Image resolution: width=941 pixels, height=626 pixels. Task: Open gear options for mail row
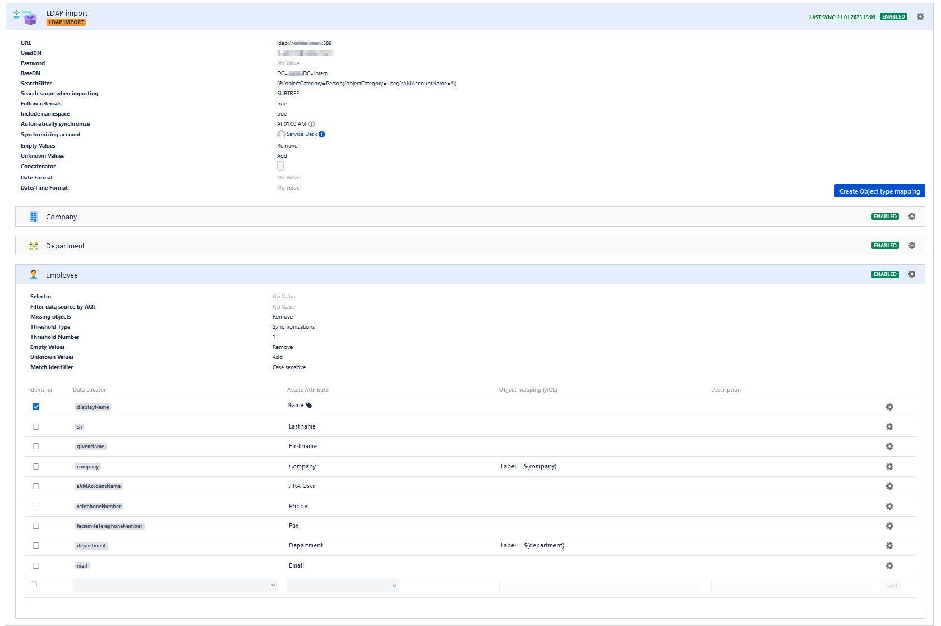click(889, 566)
